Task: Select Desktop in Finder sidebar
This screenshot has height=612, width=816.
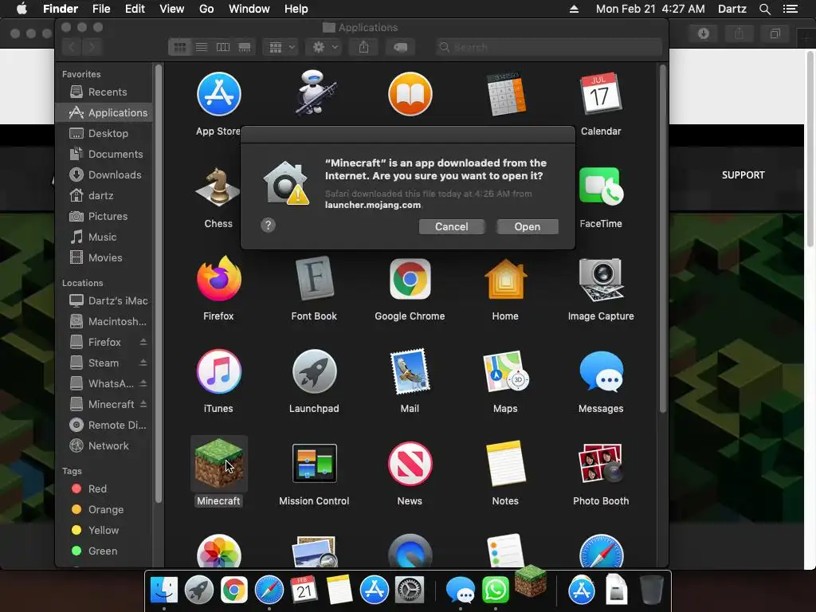Action: [x=104, y=133]
